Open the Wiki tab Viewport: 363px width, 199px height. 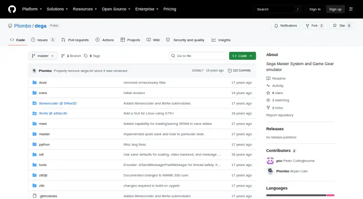click(153, 40)
